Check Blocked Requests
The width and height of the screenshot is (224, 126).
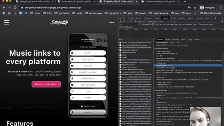click(x=120, y=27)
